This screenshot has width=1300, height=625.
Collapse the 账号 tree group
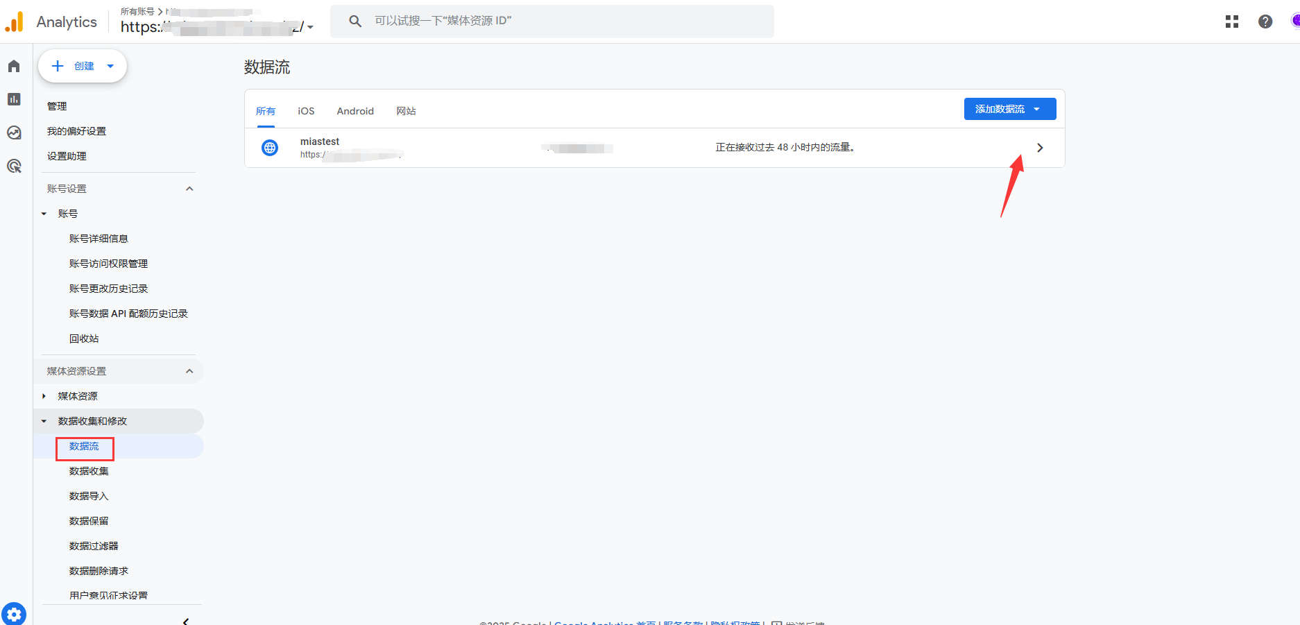coord(44,214)
